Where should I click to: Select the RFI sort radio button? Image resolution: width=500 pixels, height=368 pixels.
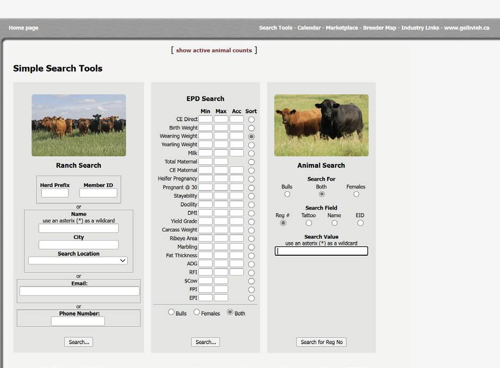(251, 273)
